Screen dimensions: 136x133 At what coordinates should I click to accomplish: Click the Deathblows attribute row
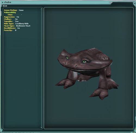(12, 28)
